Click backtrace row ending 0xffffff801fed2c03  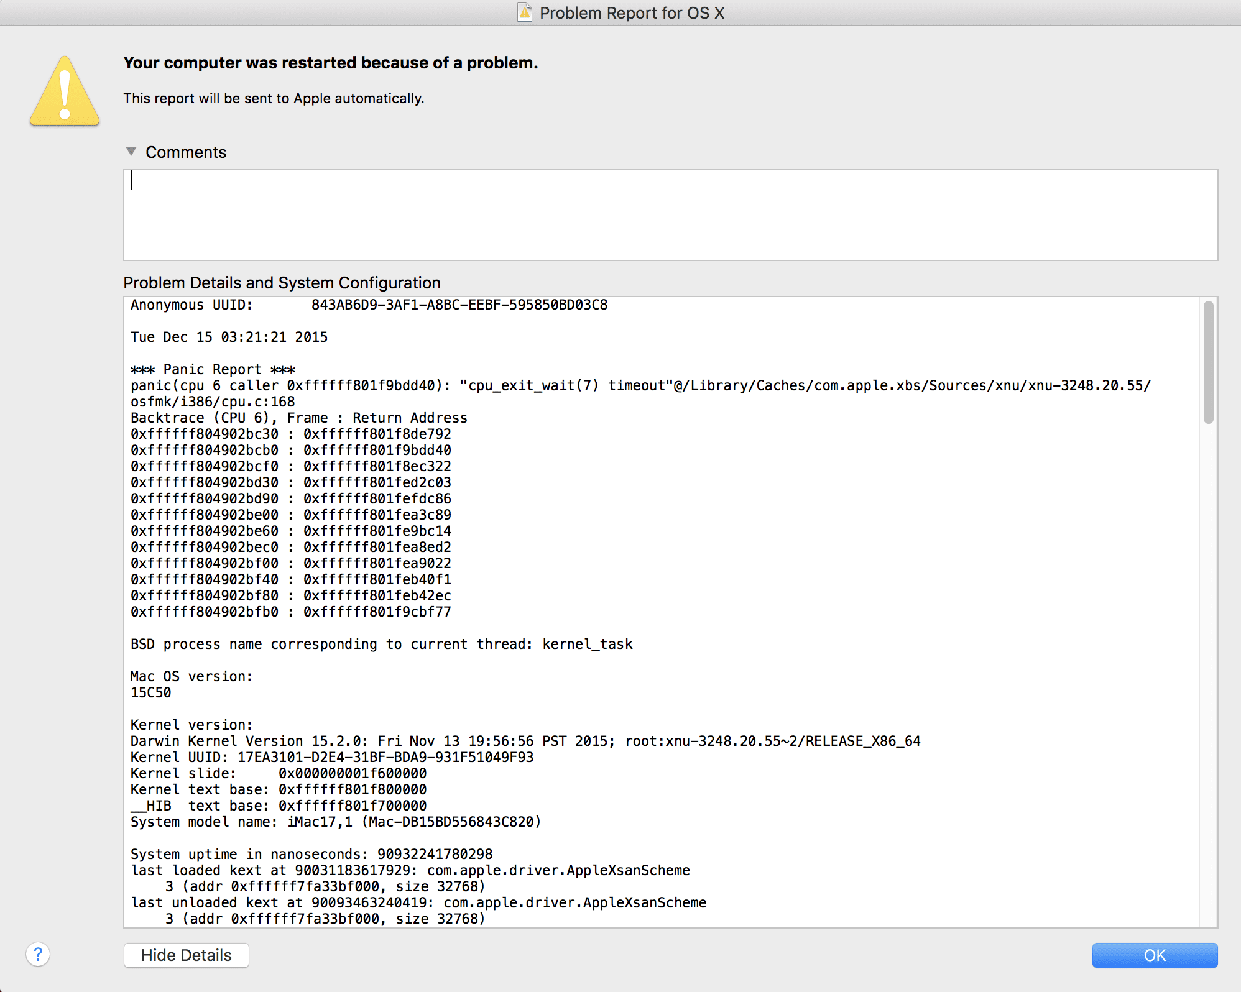[x=291, y=482]
